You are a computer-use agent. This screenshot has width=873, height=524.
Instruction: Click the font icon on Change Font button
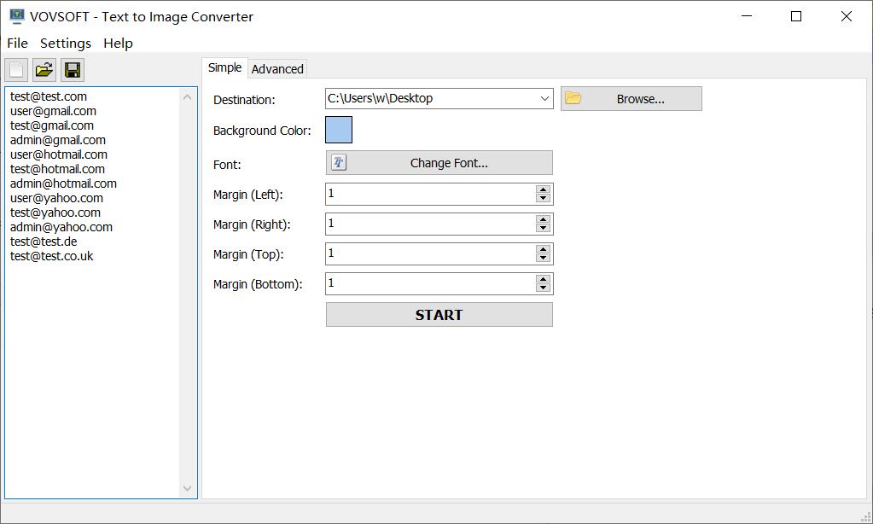pos(339,163)
